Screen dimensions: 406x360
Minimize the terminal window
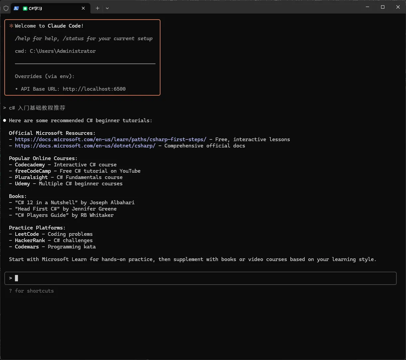click(367, 7)
